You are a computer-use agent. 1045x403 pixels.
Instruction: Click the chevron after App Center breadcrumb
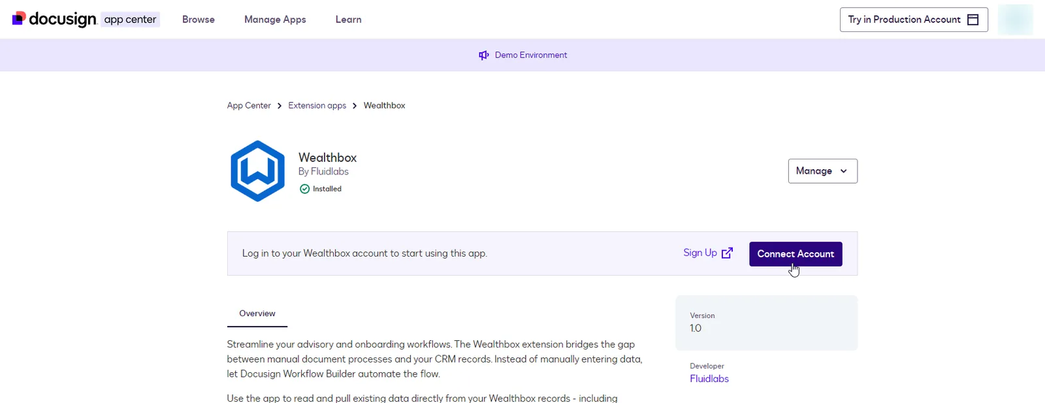(280, 106)
